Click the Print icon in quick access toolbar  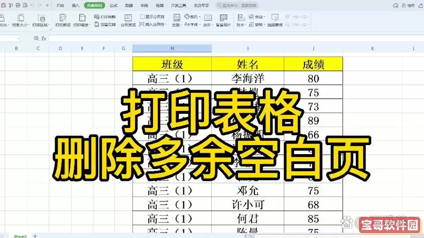[18, 5]
